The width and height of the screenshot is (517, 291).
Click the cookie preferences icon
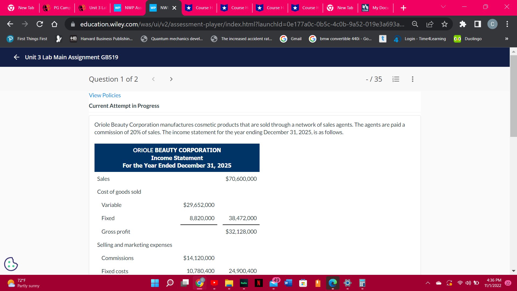(x=11, y=264)
